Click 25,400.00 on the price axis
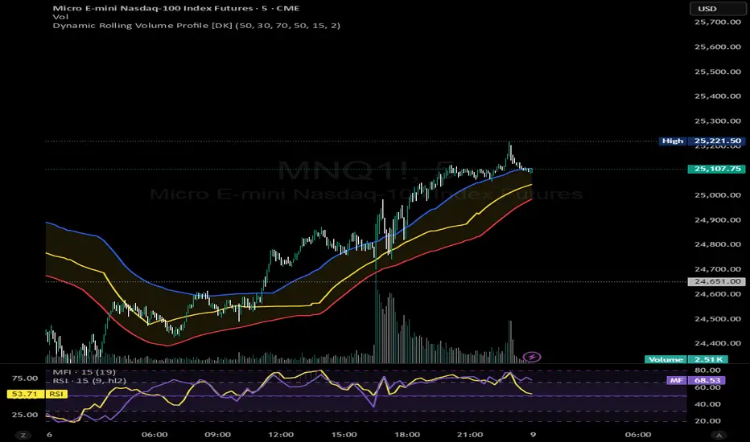The image size is (750, 442). 718,96
